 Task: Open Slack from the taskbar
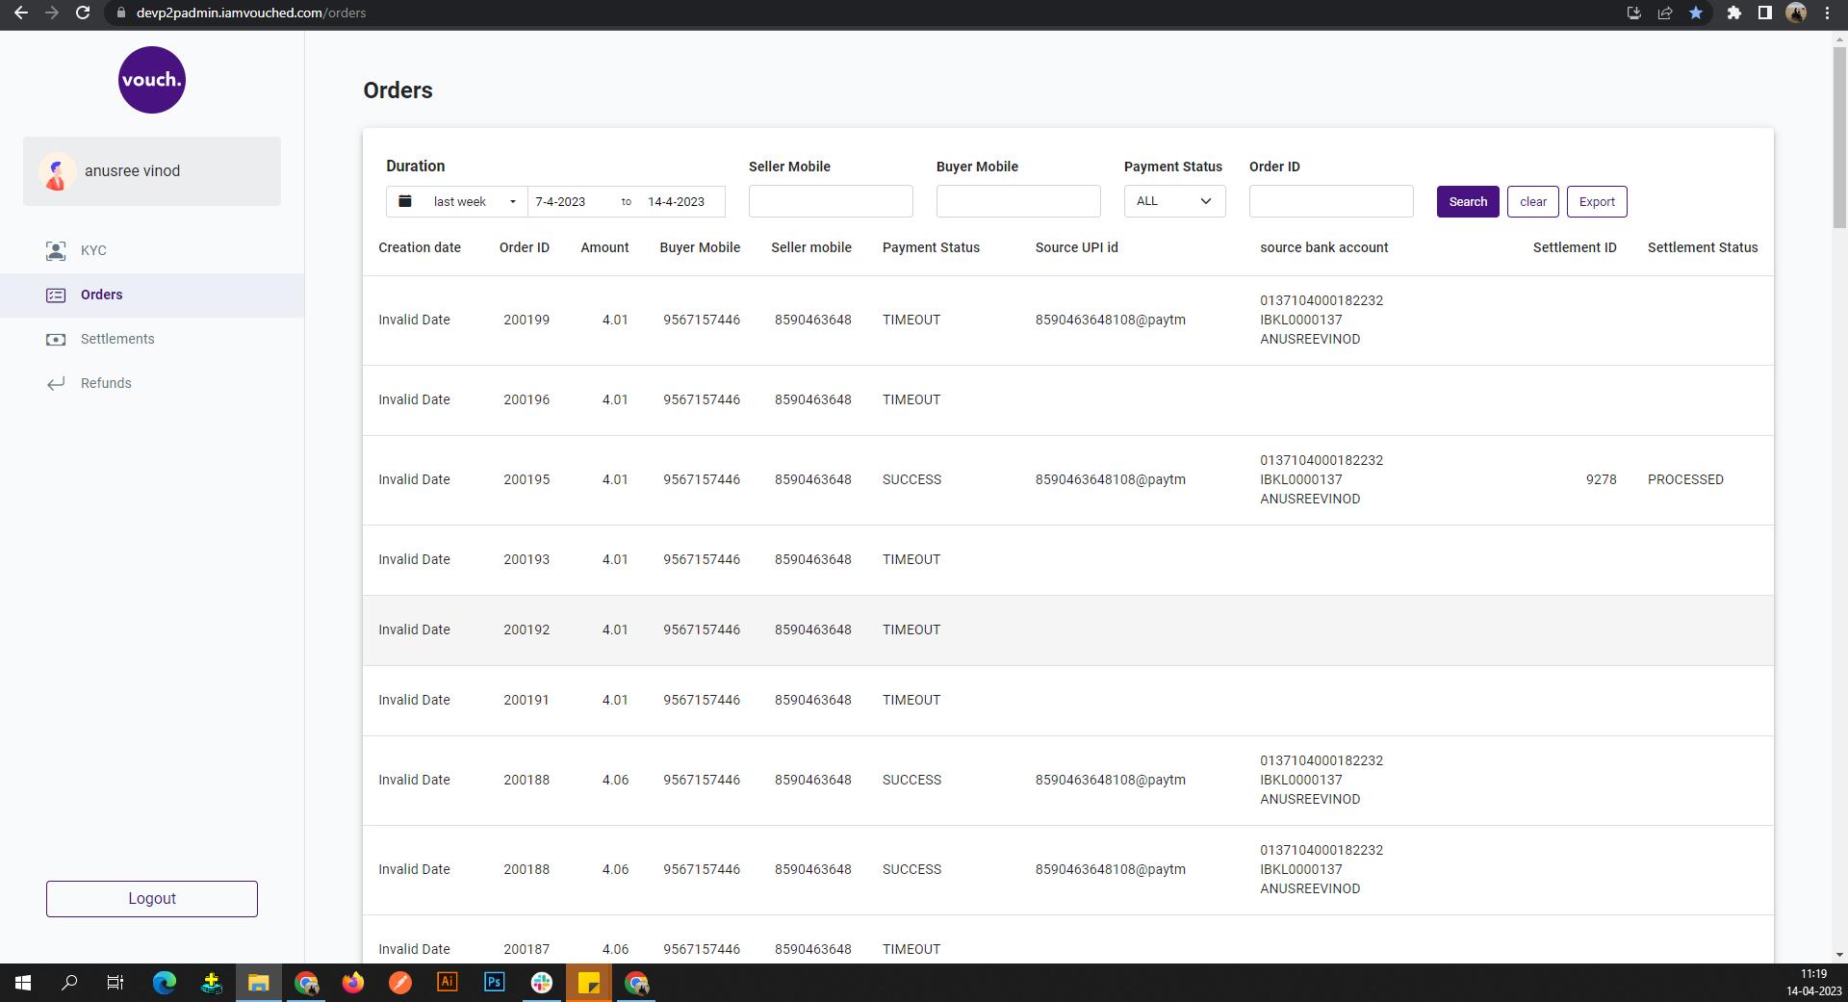click(541, 982)
